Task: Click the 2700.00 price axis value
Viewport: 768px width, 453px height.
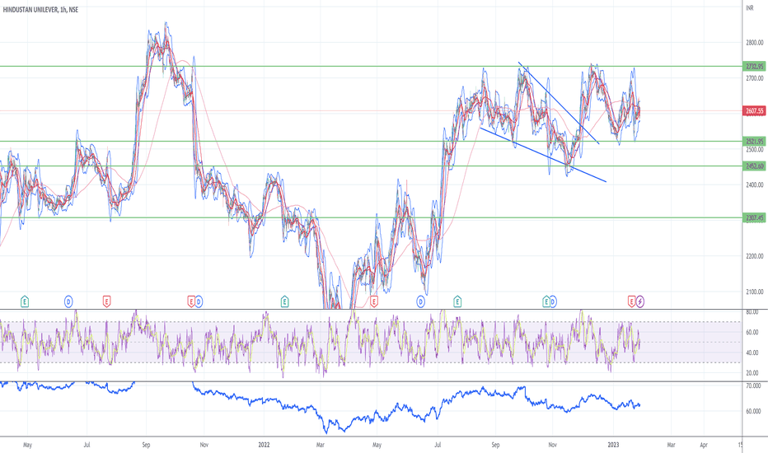Action: tap(755, 78)
